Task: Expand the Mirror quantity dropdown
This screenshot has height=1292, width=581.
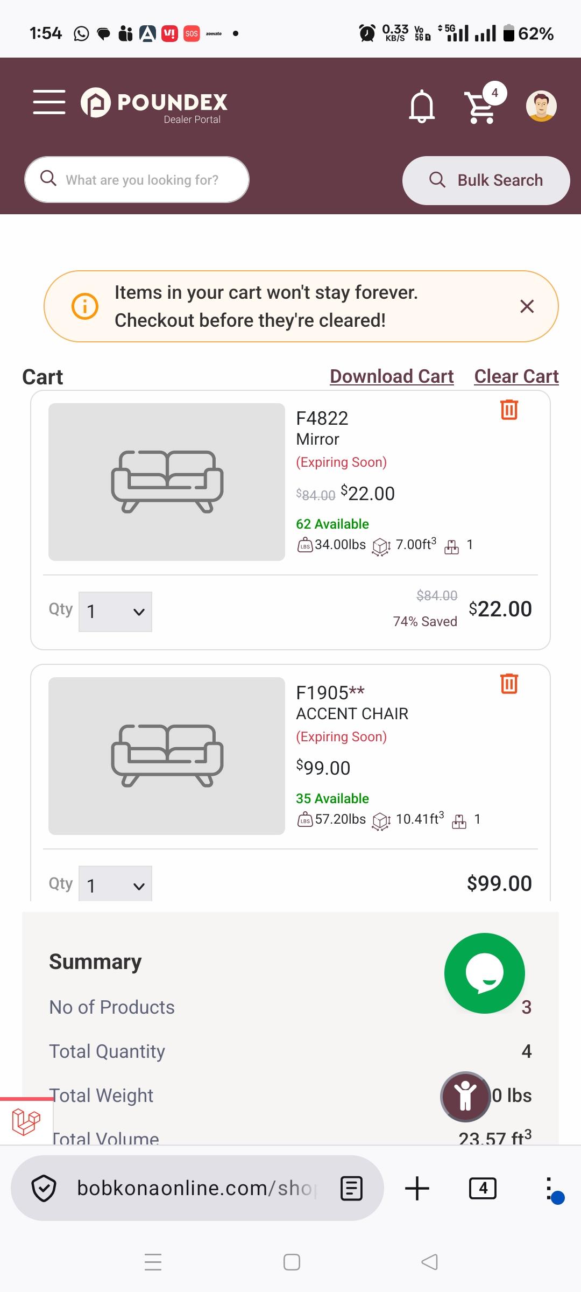Action: [115, 612]
